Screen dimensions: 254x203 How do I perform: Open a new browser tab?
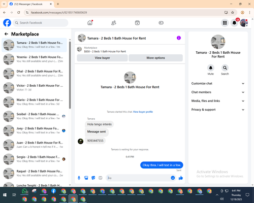click(x=58, y=4)
